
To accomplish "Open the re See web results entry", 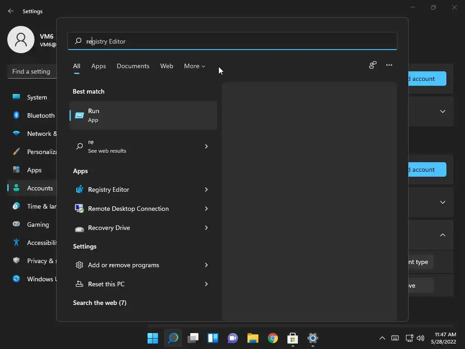I will pos(143,146).
